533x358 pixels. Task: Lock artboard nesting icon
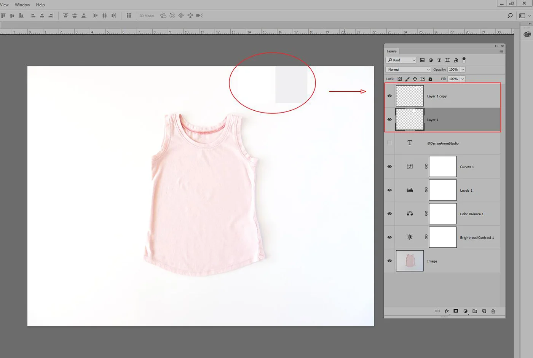pos(423,79)
